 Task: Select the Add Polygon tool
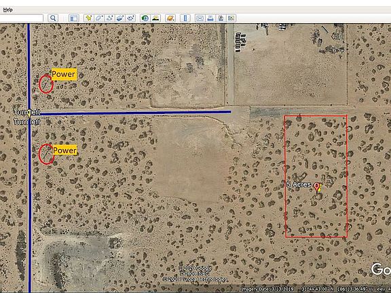point(99,18)
